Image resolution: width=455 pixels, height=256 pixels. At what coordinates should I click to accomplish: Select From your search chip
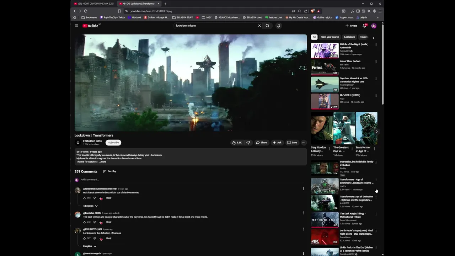coord(330,37)
